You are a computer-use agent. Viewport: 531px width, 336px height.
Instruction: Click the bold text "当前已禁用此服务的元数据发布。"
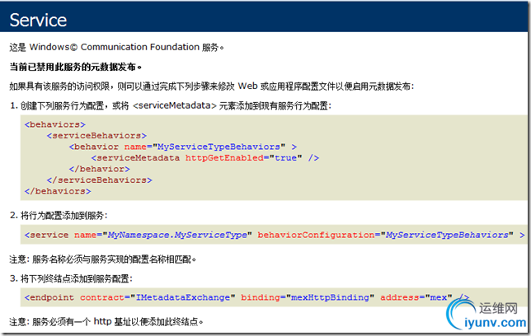(75, 67)
